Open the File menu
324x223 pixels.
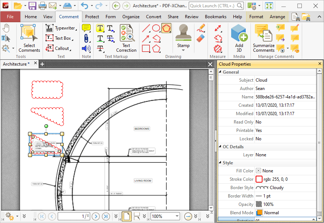pos(10,17)
